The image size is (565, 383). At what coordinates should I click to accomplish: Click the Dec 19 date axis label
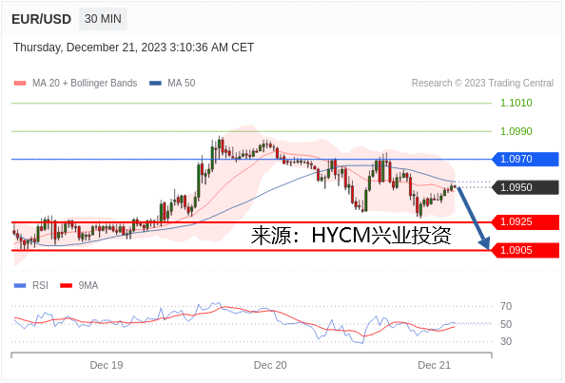(x=107, y=365)
